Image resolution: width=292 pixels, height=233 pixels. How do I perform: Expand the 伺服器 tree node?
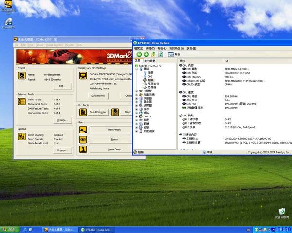(x=136, y=98)
